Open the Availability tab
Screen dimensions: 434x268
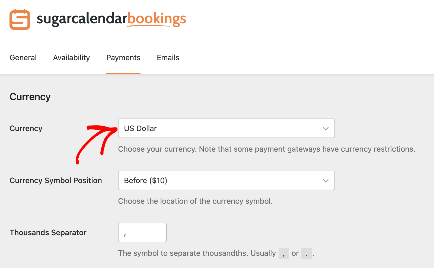[x=71, y=58]
